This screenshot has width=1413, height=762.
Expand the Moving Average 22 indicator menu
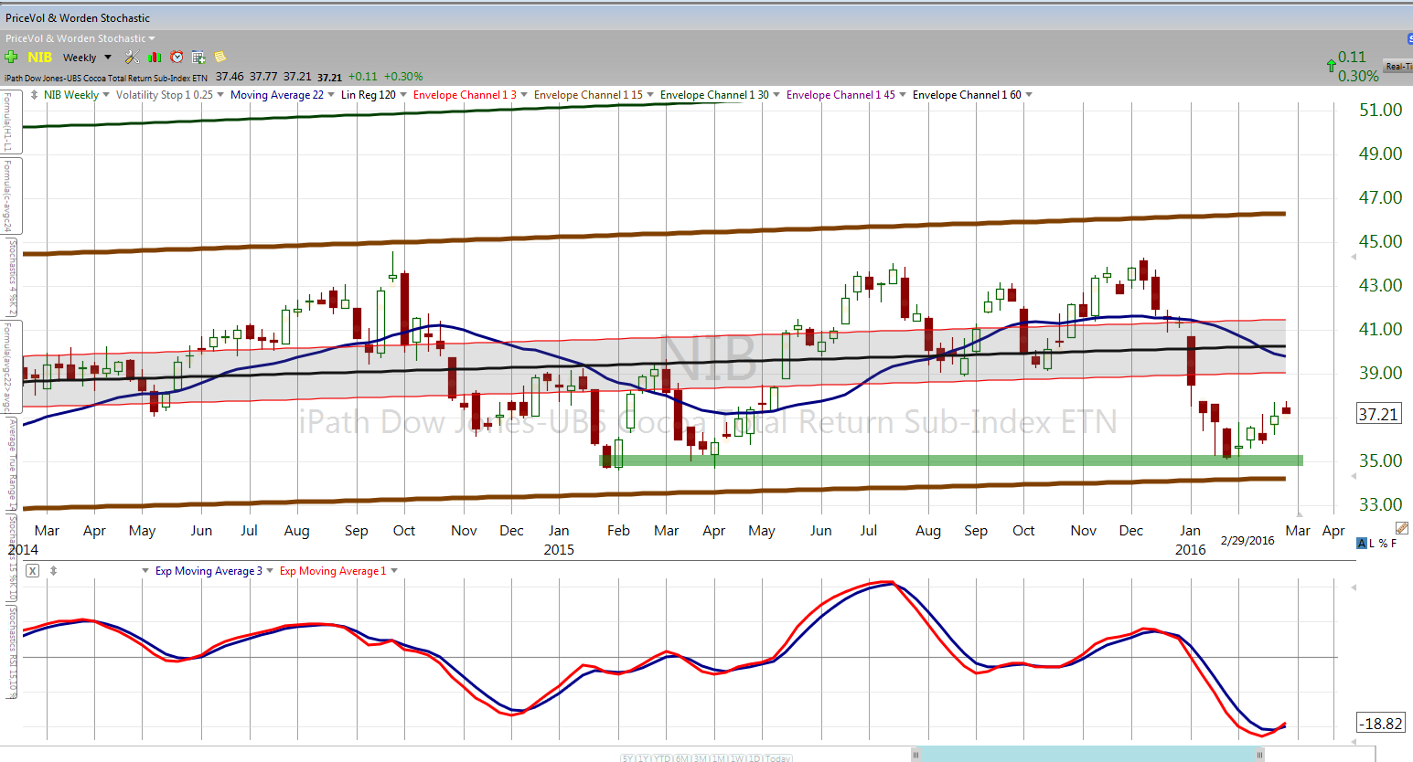[x=331, y=95]
